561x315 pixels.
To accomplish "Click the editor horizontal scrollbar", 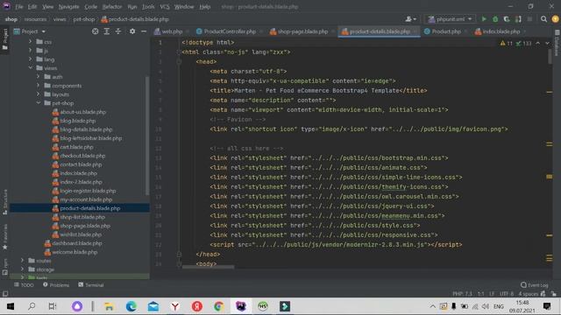I will [209, 267].
